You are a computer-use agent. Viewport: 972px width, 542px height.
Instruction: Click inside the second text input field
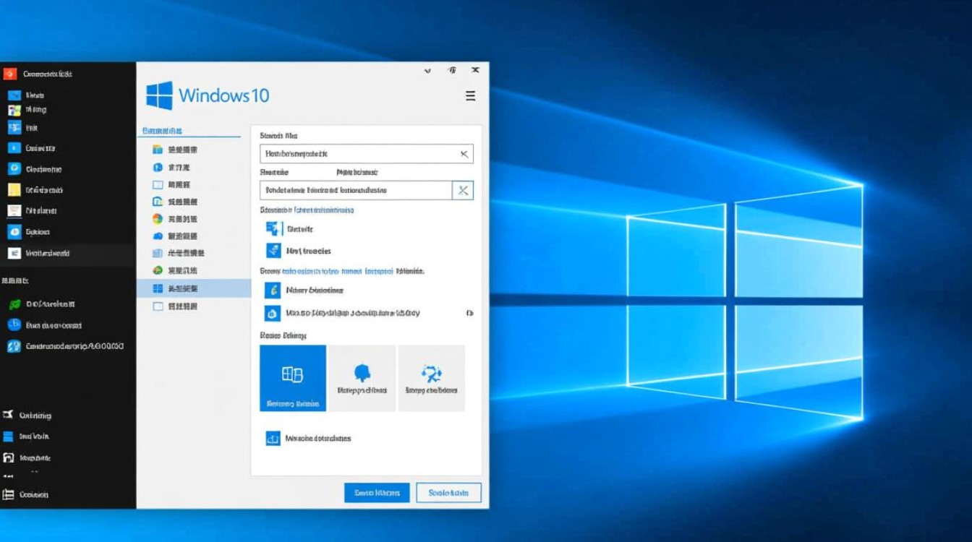355,190
